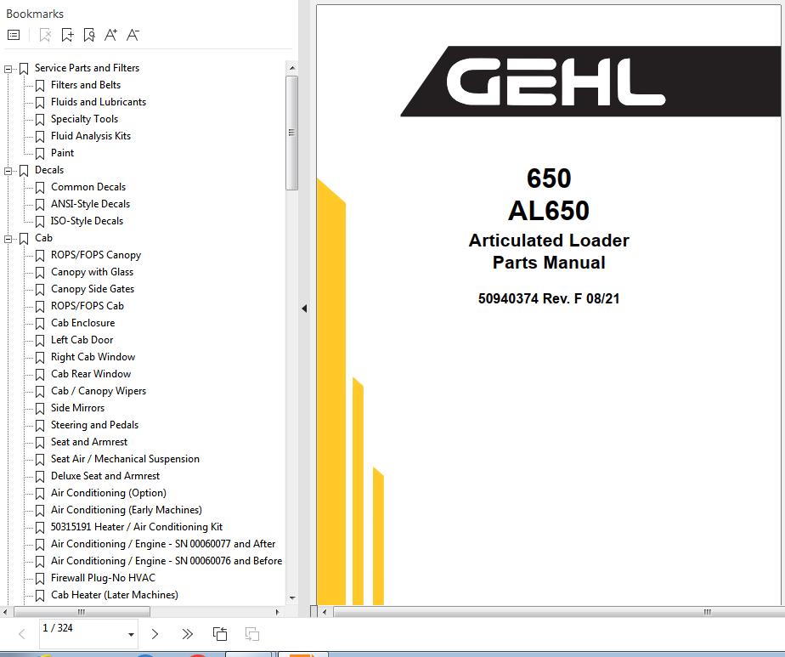Collapse the Cab branch

click(8, 240)
